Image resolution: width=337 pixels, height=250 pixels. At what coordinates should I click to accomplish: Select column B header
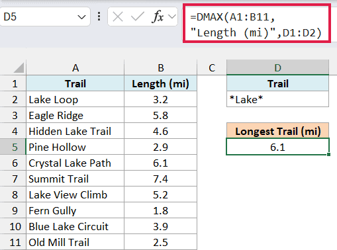pos(161,67)
